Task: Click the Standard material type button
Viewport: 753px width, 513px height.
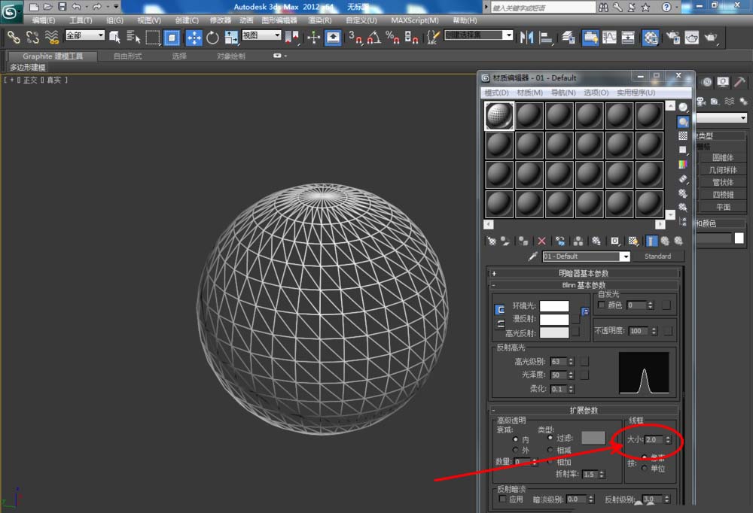Action: tap(657, 256)
